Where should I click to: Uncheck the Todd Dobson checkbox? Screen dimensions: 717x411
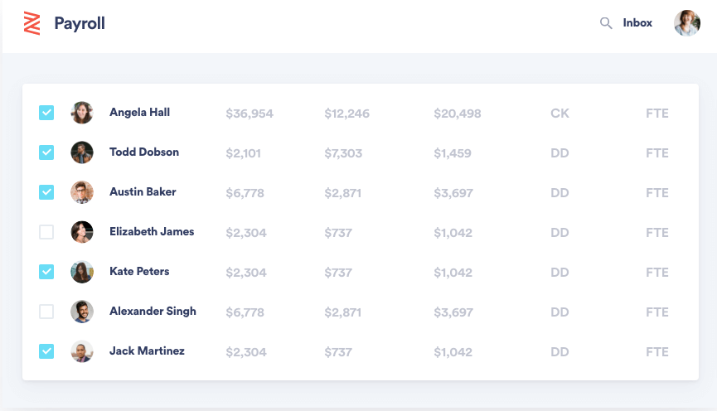click(x=46, y=152)
